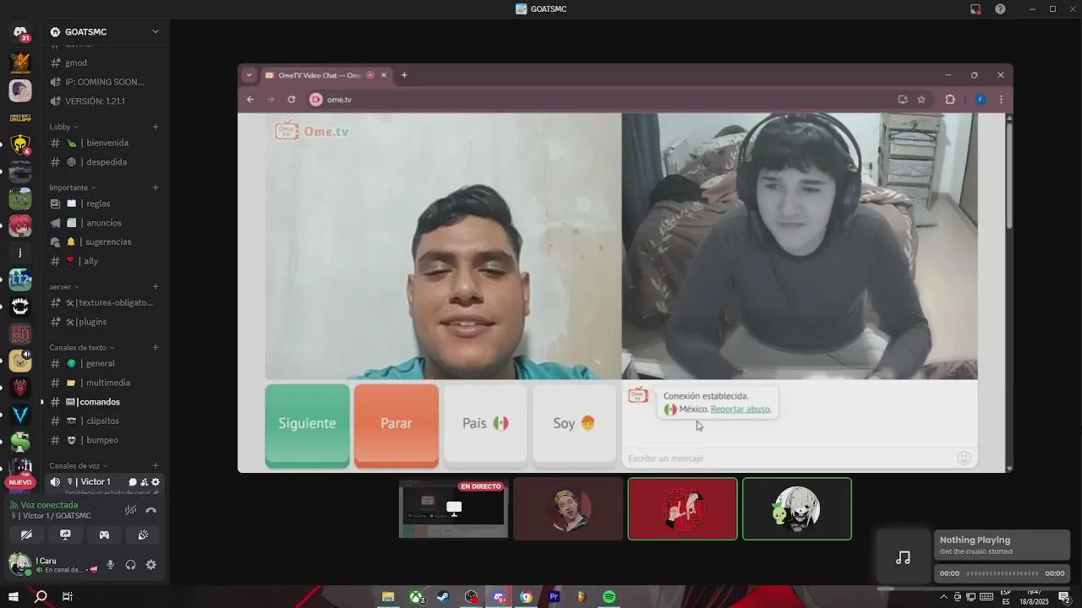Open the browser three-dot menu
Image resolution: width=1082 pixels, height=608 pixels.
1001,100
